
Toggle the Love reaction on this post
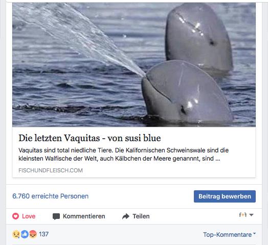(x=24, y=216)
